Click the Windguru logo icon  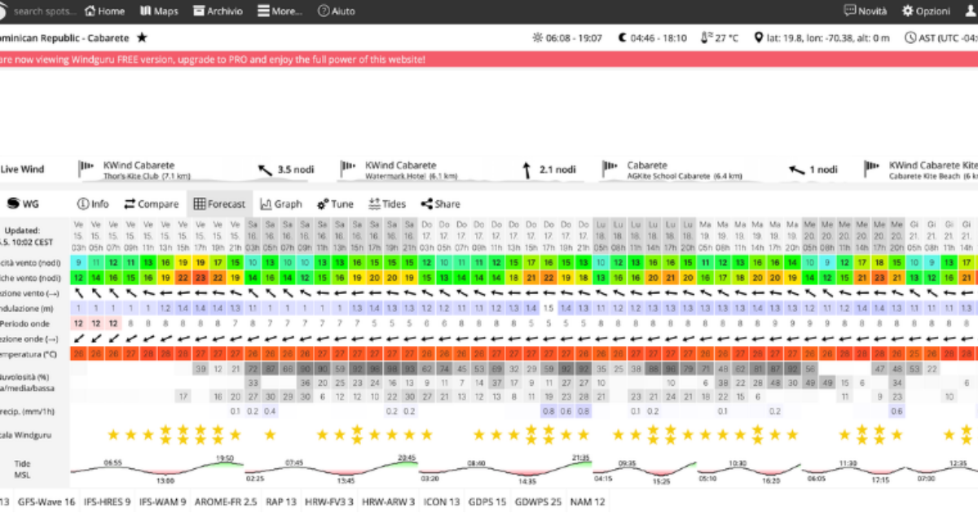(x=2, y=11)
